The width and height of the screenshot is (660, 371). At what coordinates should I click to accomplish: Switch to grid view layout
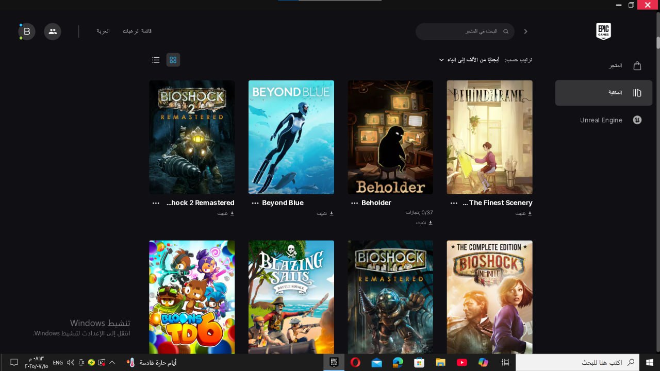(173, 60)
